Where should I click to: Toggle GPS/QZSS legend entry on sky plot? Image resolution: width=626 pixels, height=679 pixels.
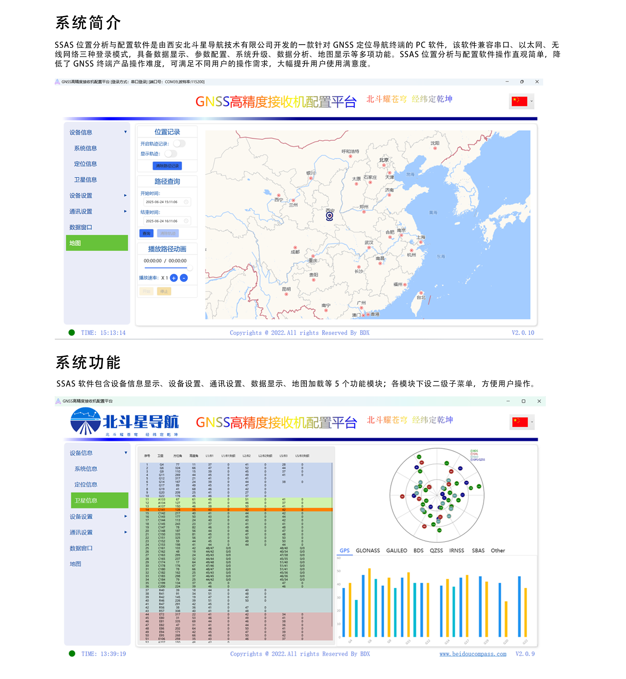coord(478,460)
